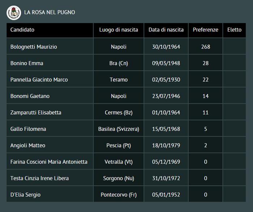Select candidate D'Elia Sergio
This screenshot has height=212, width=253.
pyautogui.click(x=25, y=195)
